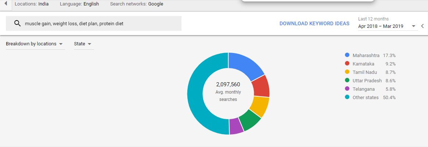428x147 pixels.
Task: Edit Search networks: Google setting
Action: (137, 4)
